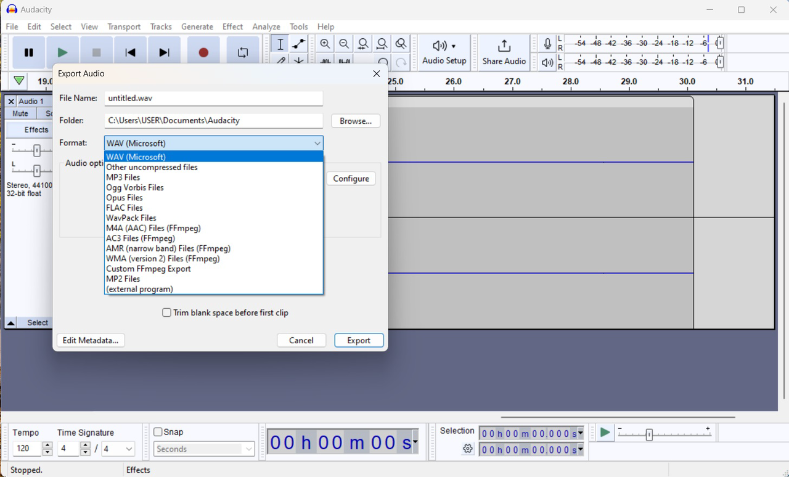Image resolution: width=789 pixels, height=477 pixels.
Task: Mute the Audio 1 track
Action: pyautogui.click(x=19, y=113)
